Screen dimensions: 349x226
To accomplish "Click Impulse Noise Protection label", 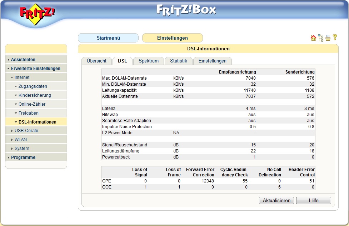I will [x=127, y=127].
